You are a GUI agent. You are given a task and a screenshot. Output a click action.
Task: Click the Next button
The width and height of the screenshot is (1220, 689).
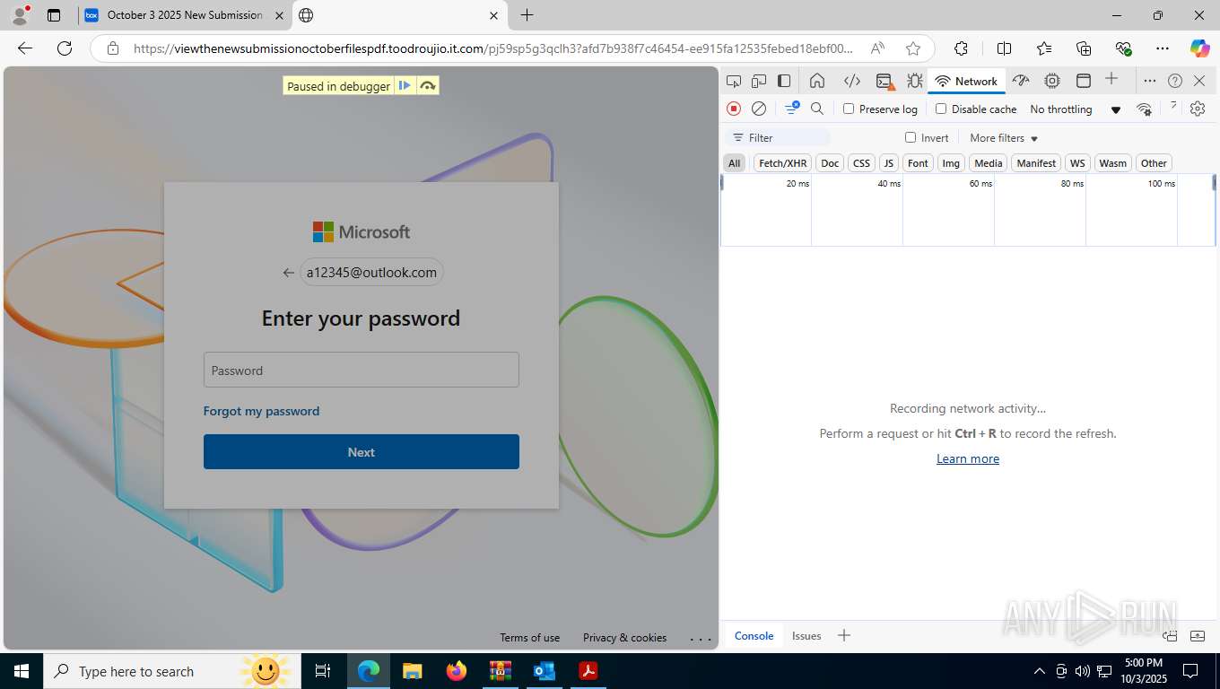tap(362, 452)
